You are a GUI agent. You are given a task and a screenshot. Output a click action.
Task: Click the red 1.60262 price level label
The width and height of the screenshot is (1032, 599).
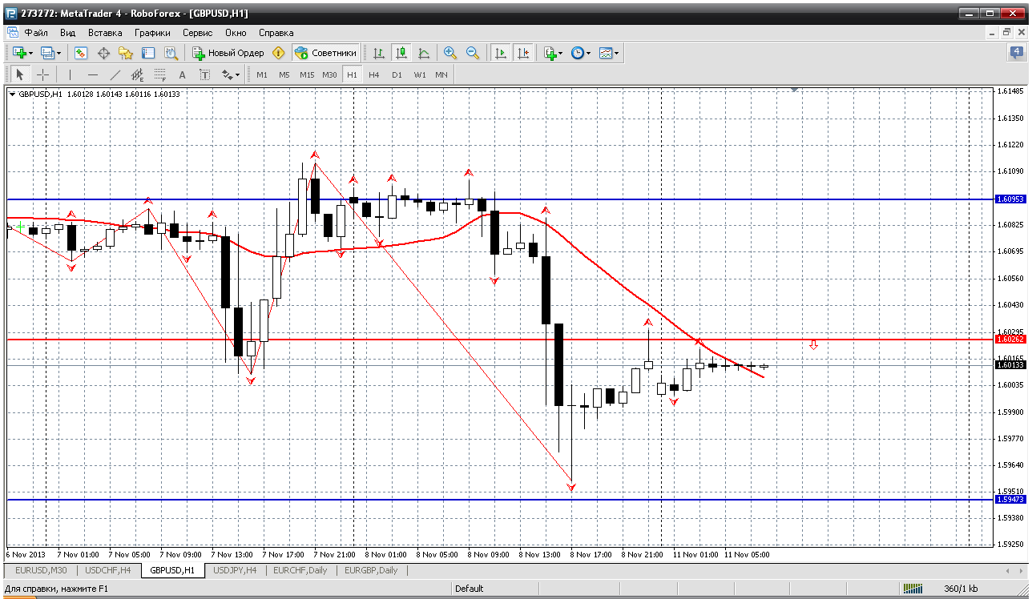1010,339
